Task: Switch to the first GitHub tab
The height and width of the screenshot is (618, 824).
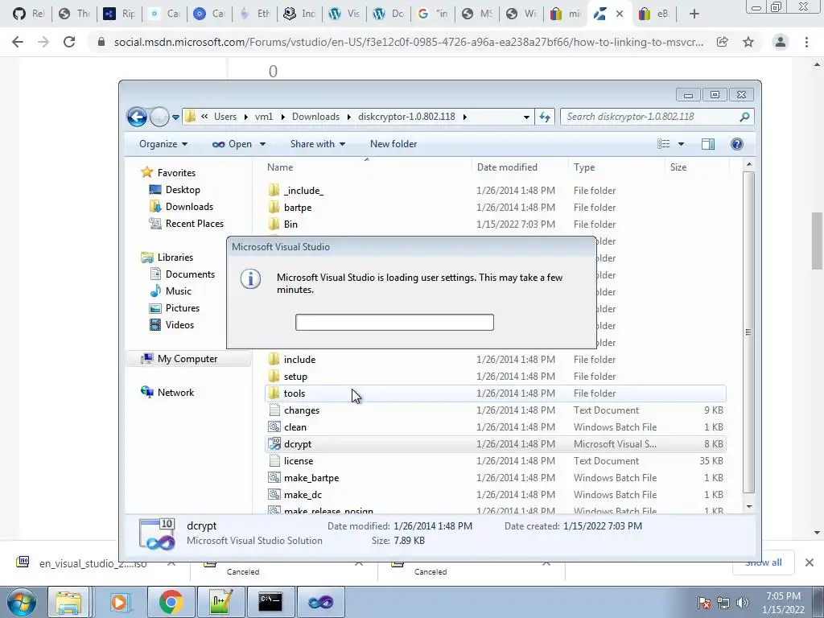Action: [x=28, y=14]
